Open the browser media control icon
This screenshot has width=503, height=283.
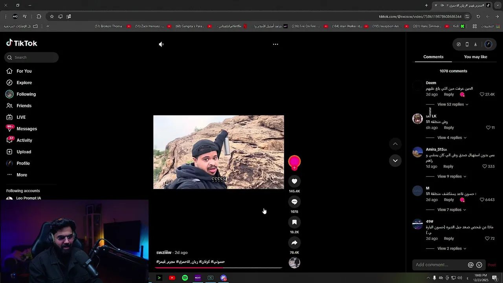tap(25, 17)
